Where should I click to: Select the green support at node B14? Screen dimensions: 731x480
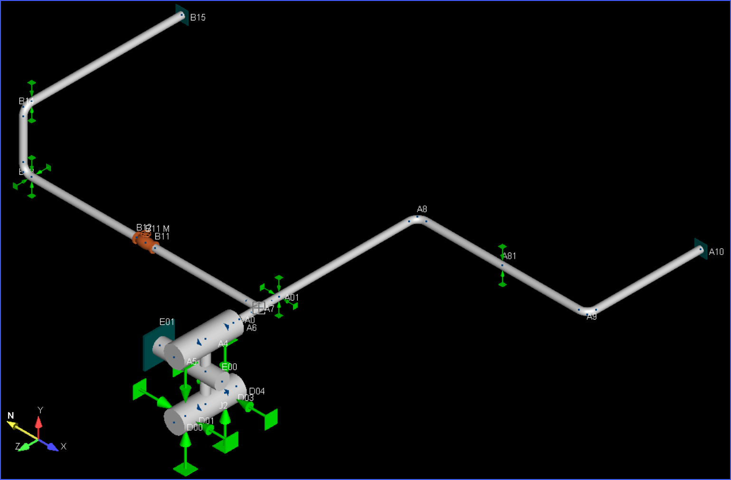coord(32,102)
